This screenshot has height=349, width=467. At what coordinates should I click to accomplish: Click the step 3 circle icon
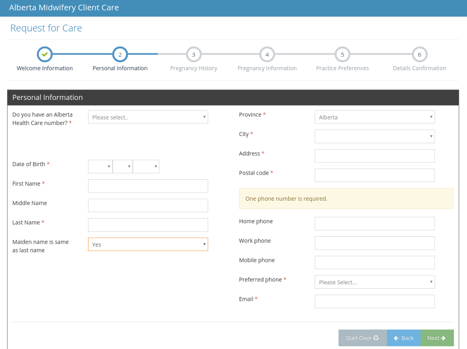pyautogui.click(x=193, y=54)
